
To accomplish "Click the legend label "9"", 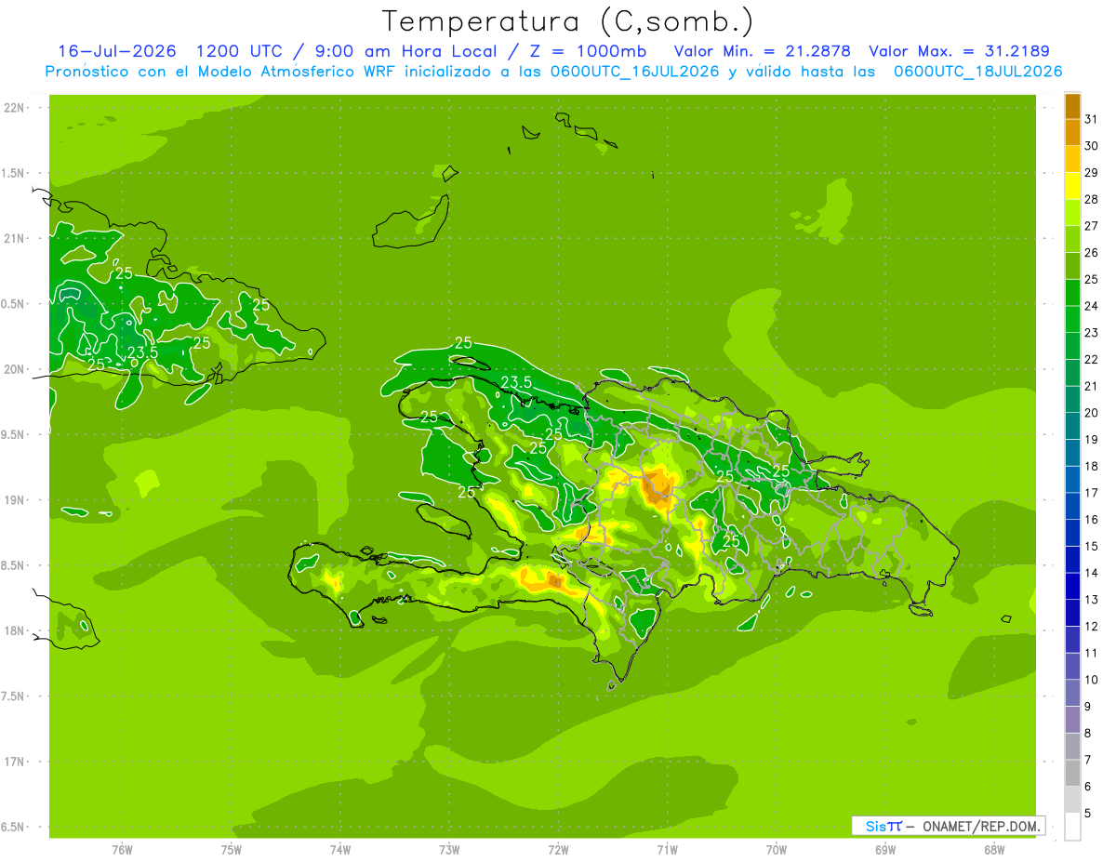I will pyautogui.click(x=1088, y=707).
